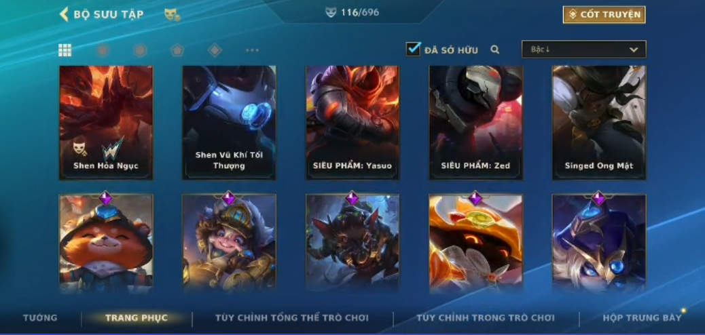The width and height of the screenshot is (705, 335).
Task: Select the circle rarity filter icon
Action: 103,50
